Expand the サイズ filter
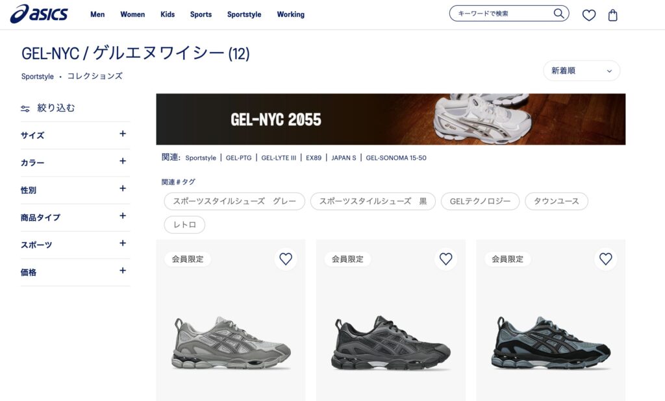Screen dimensions: 665x401 coord(75,135)
